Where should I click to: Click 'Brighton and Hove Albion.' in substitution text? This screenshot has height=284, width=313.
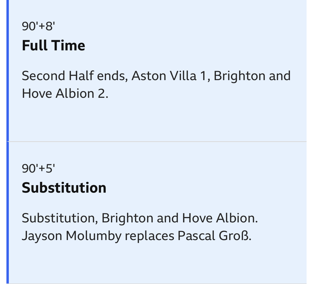[x=180, y=218]
